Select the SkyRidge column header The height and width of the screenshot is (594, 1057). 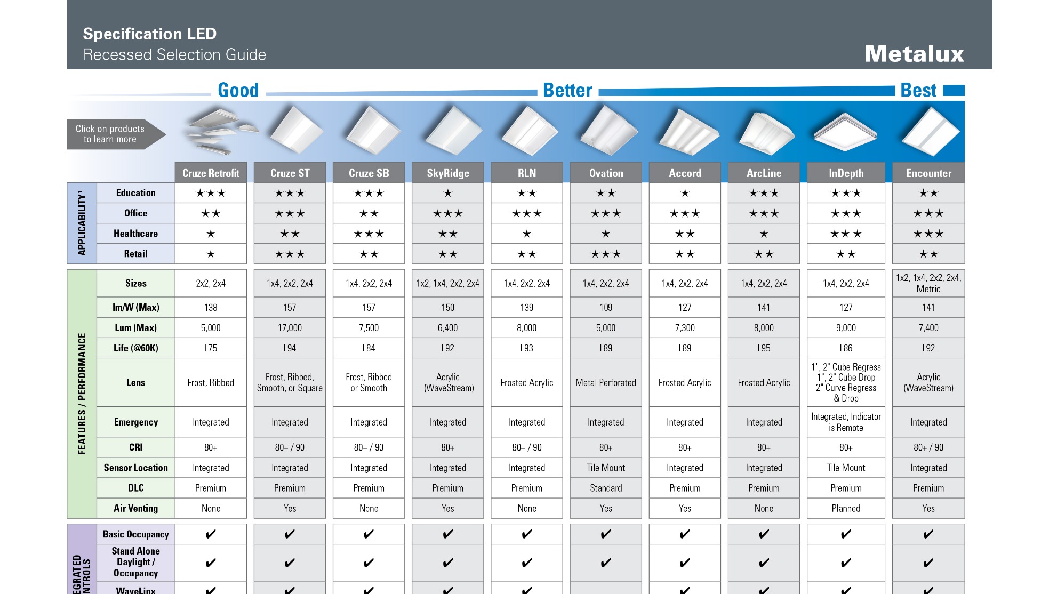pos(447,173)
